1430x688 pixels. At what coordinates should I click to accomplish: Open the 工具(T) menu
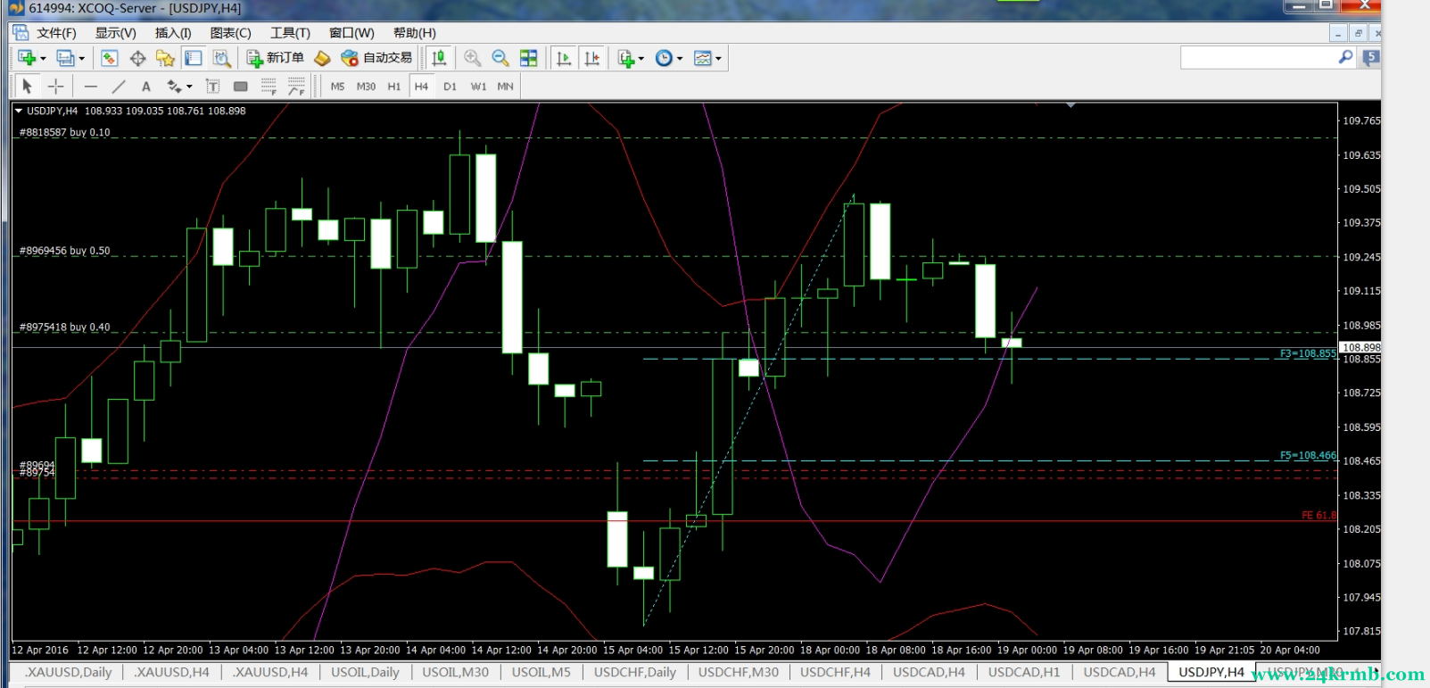[x=291, y=33]
